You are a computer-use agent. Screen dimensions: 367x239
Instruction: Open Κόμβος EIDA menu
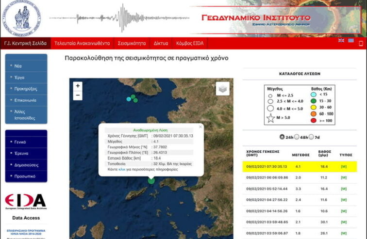pyautogui.click(x=190, y=43)
